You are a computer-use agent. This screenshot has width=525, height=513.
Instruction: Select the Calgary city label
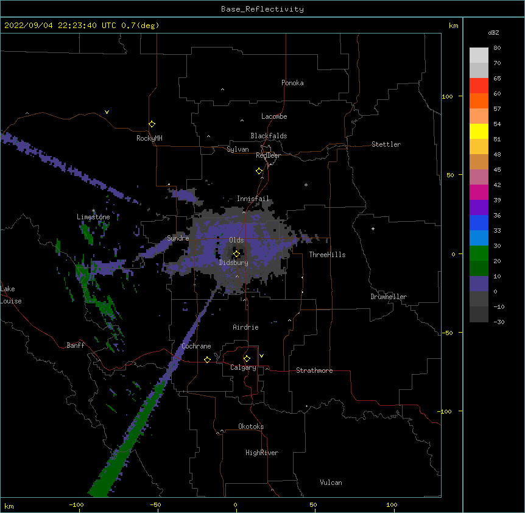pyautogui.click(x=243, y=367)
